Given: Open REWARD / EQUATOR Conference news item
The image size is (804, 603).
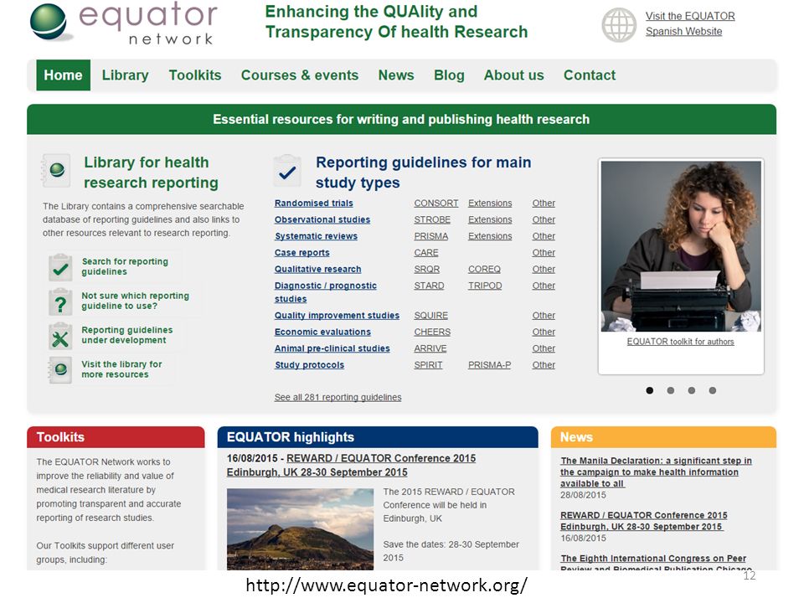Looking at the screenshot, I should (x=643, y=521).
